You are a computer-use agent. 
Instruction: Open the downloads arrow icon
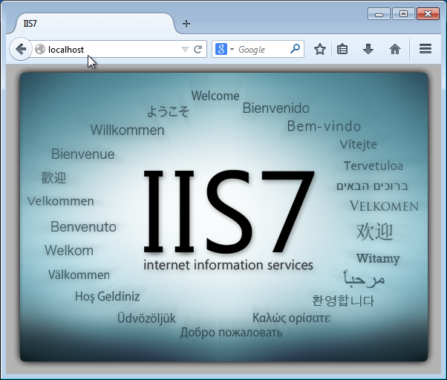pyautogui.click(x=368, y=49)
